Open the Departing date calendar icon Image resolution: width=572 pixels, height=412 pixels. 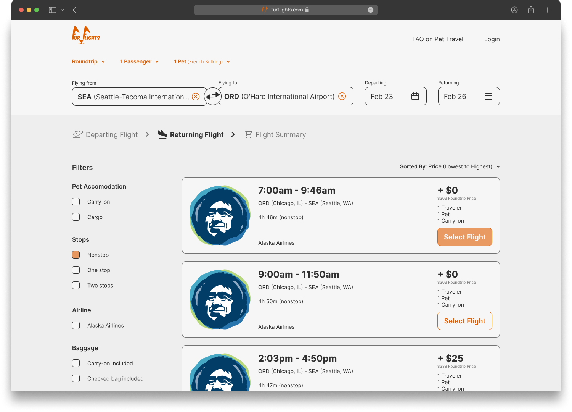(x=415, y=96)
